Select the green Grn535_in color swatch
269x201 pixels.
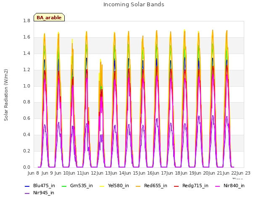tap(64, 186)
